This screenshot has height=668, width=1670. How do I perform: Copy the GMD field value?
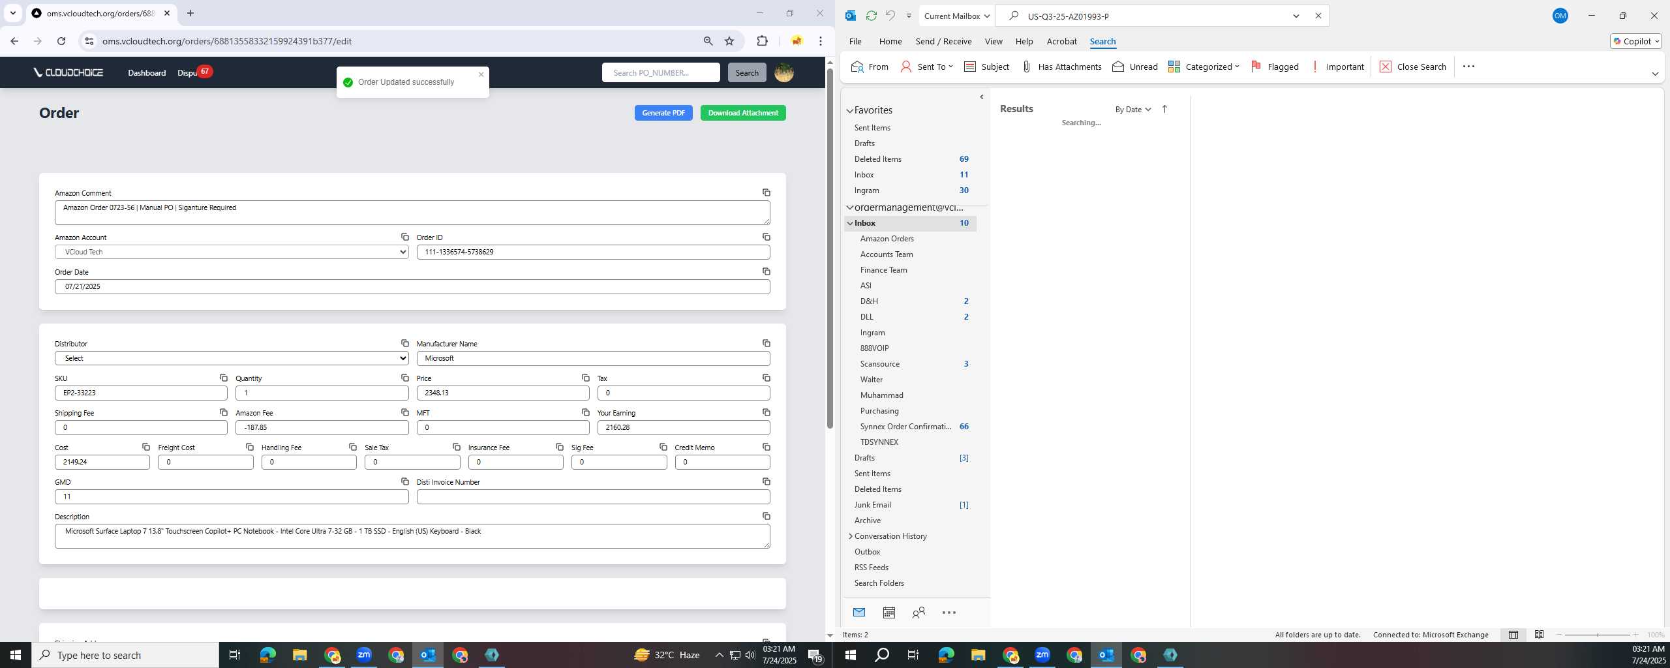tap(405, 481)
